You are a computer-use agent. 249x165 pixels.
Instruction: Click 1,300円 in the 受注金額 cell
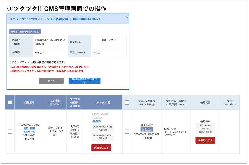point(75,126)
